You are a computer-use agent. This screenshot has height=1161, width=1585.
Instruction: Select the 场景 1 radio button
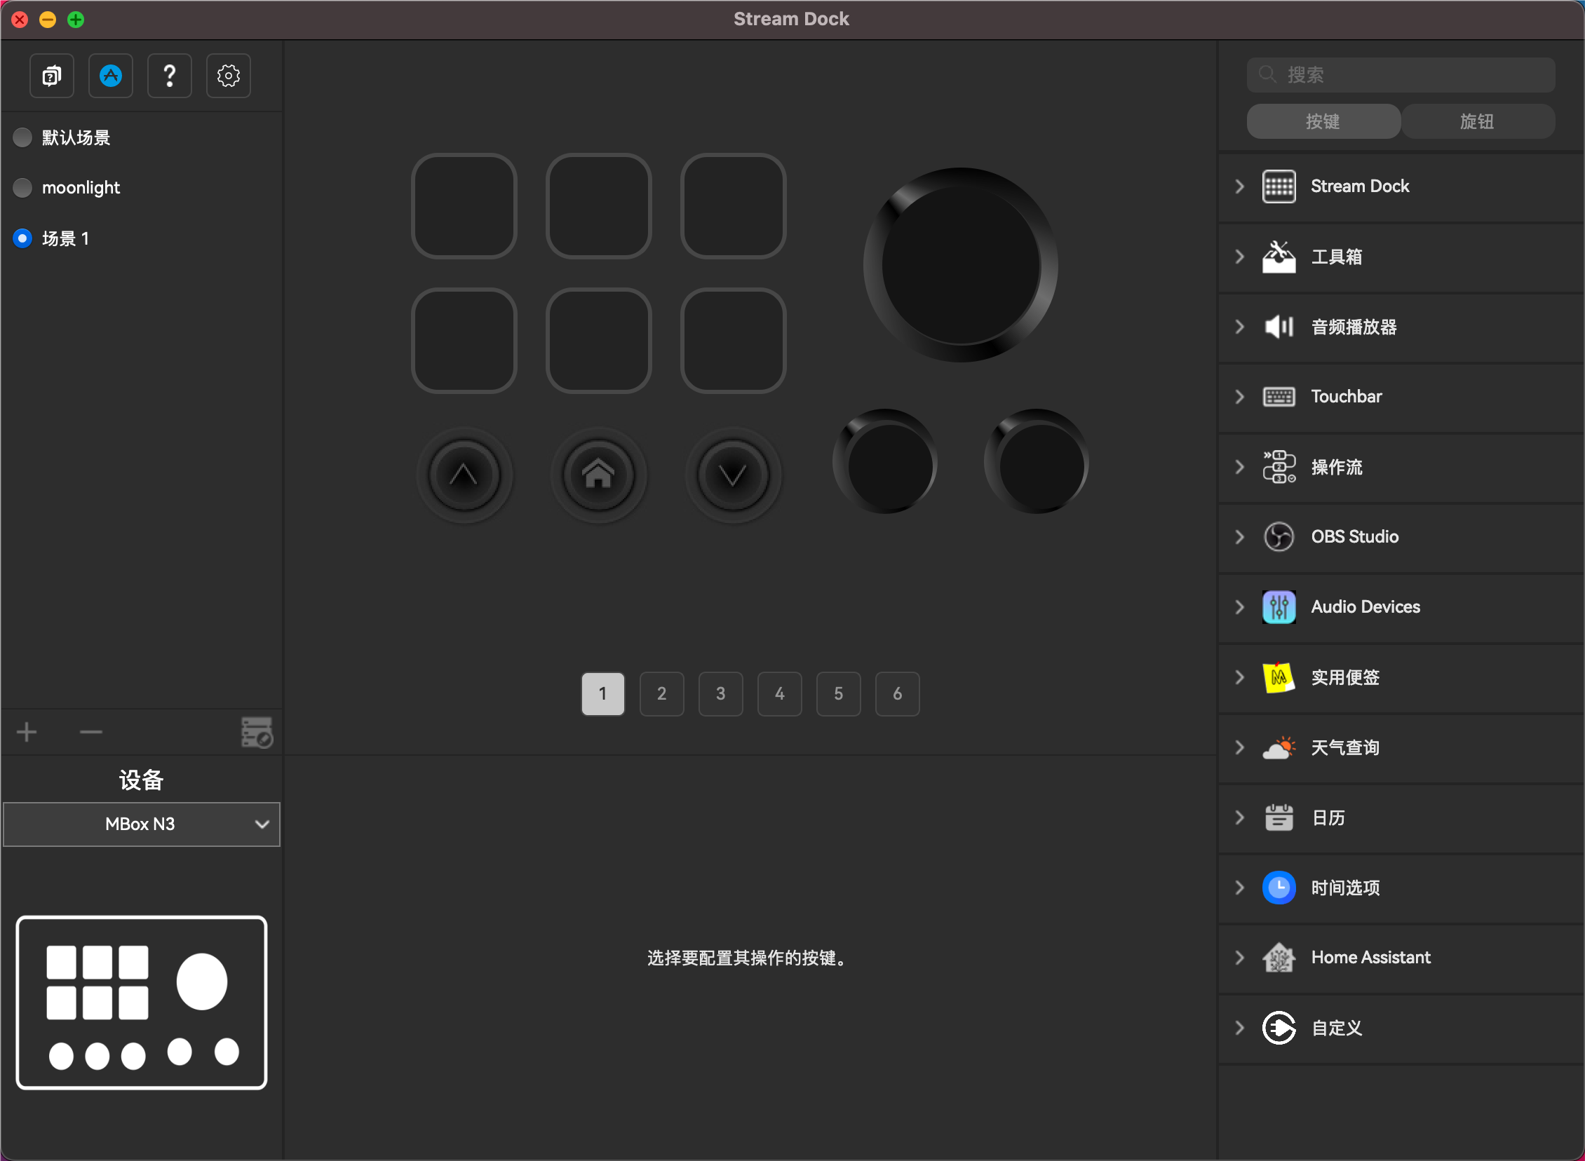(x=22, y=238)
